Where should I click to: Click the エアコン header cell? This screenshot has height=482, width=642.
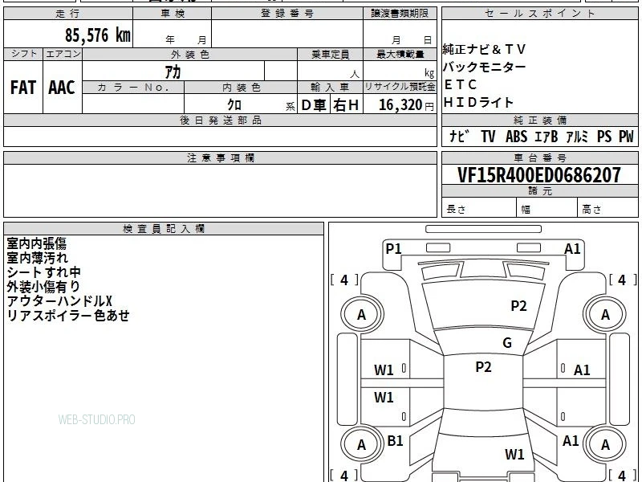pos(63,54)
